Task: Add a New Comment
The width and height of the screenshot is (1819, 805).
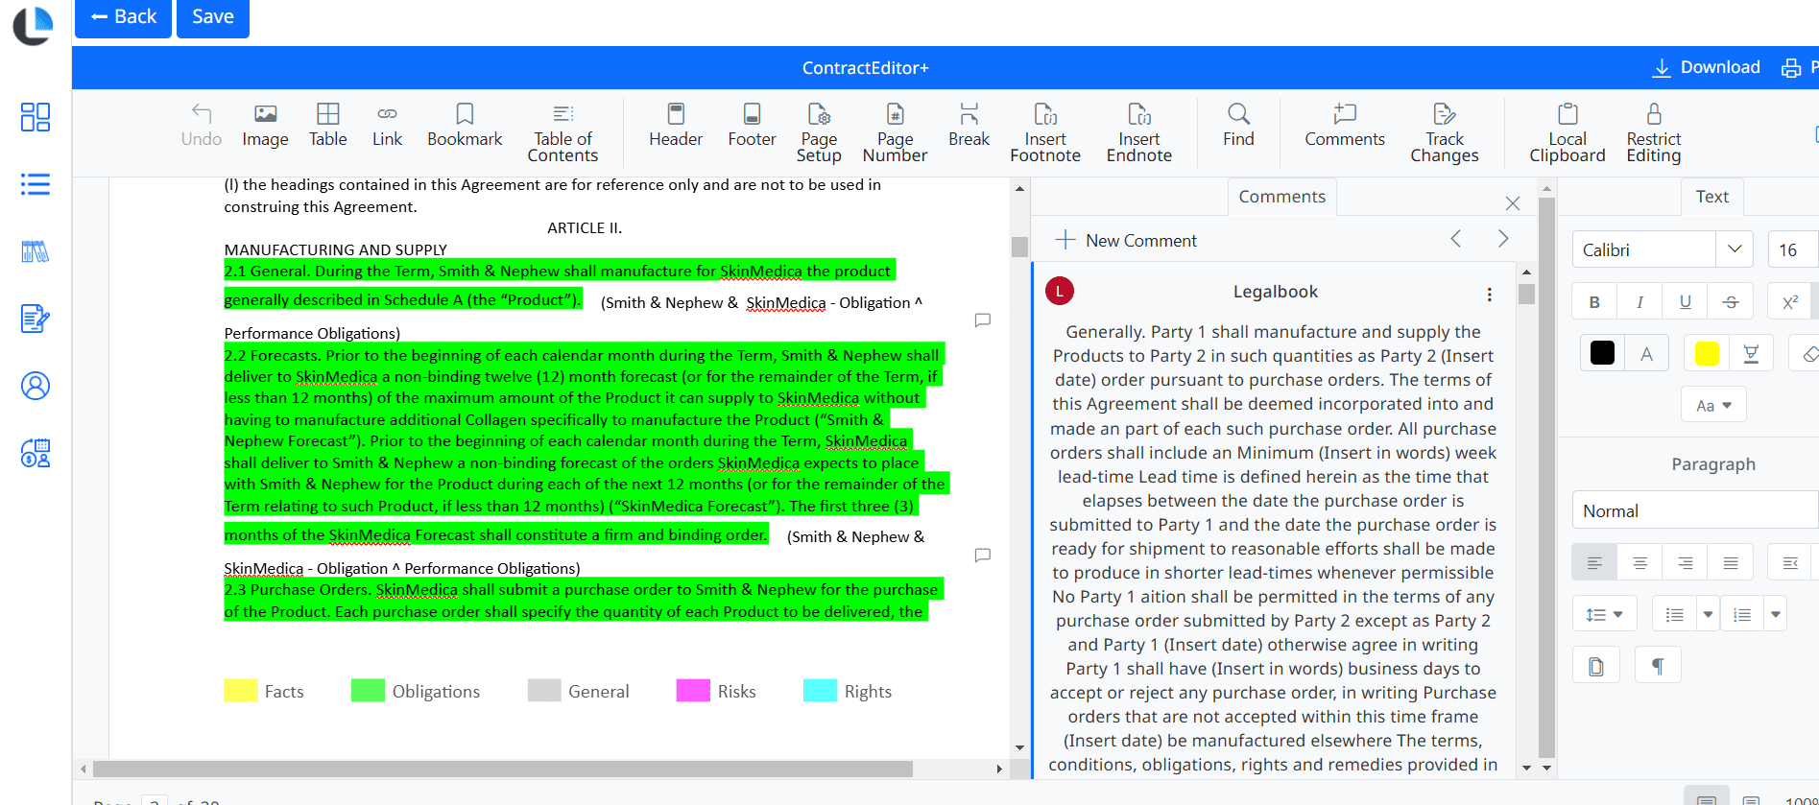Action: coord(1126,240)
